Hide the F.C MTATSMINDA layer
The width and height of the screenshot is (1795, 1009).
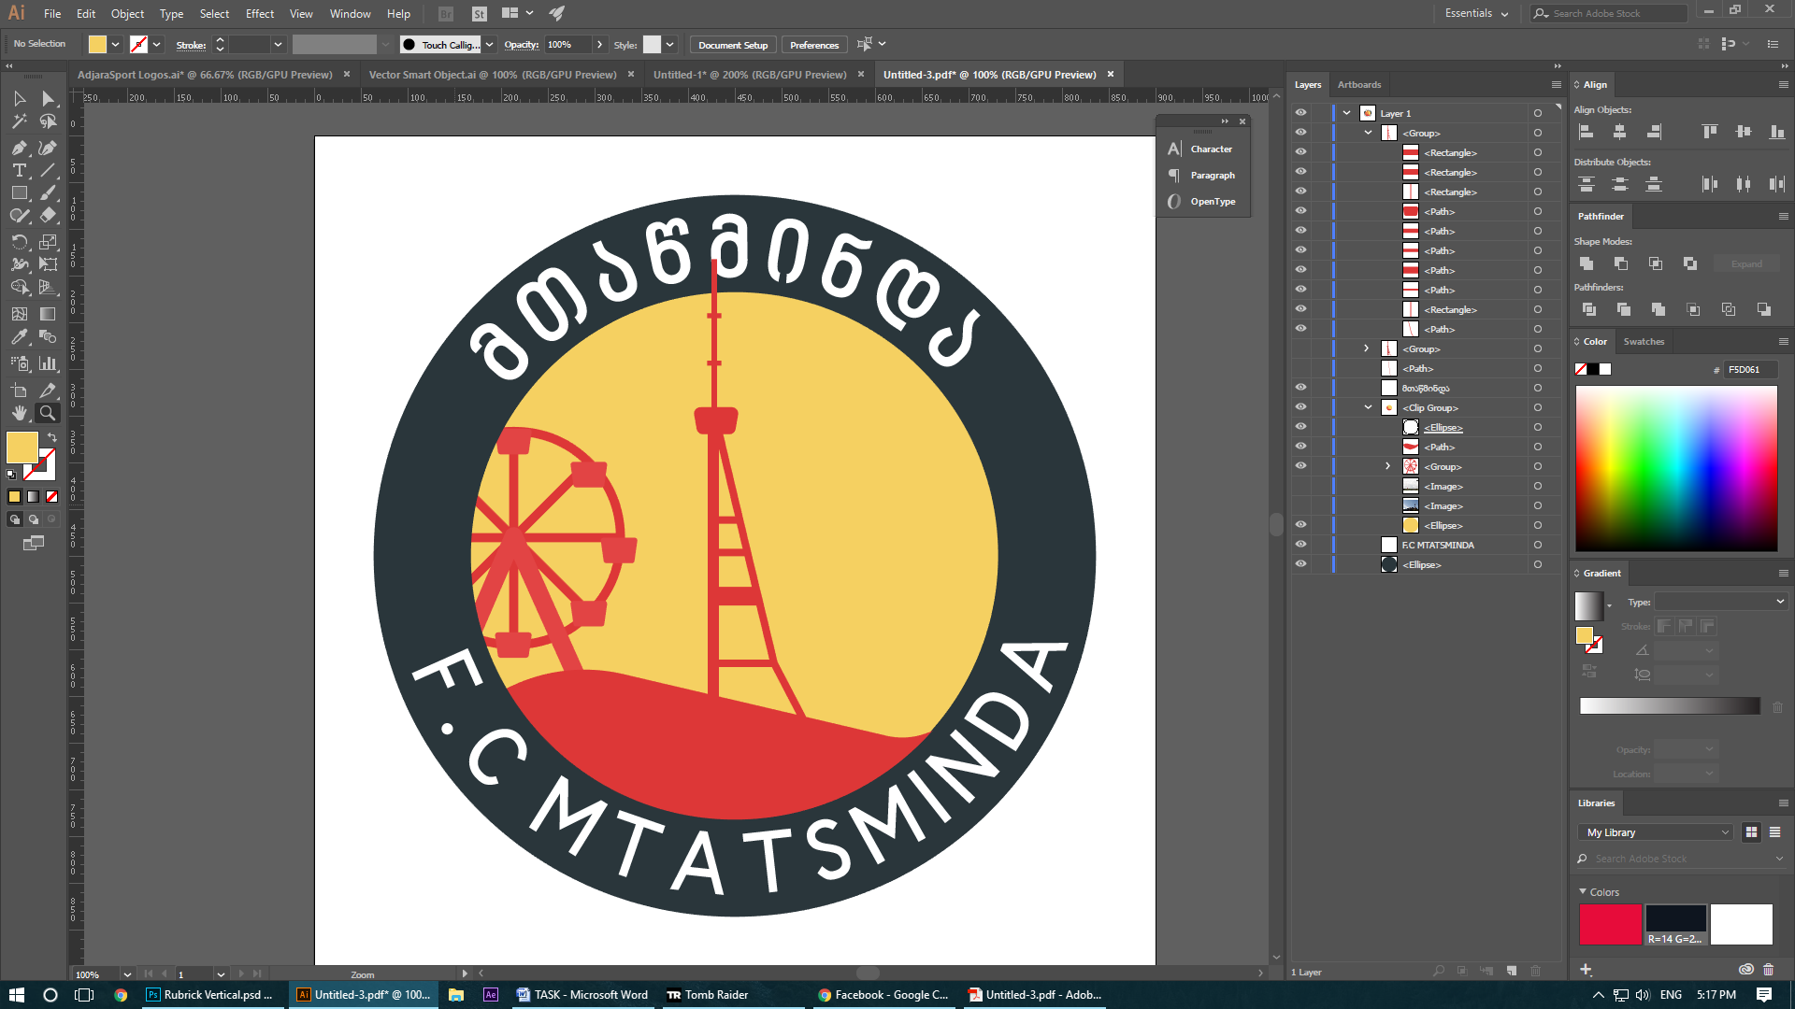click(x=1300, y=545)
